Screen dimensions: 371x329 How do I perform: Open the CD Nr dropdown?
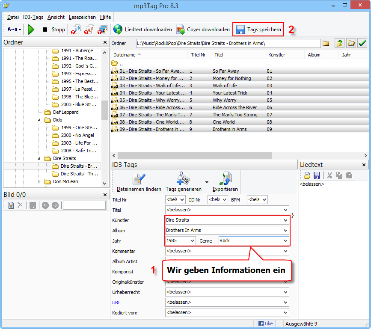(225, 200)
